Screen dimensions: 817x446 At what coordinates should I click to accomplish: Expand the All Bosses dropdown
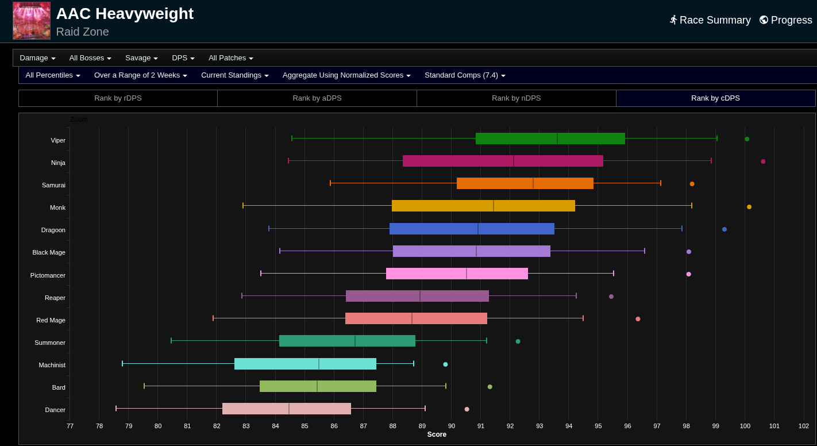pos(90,58)
